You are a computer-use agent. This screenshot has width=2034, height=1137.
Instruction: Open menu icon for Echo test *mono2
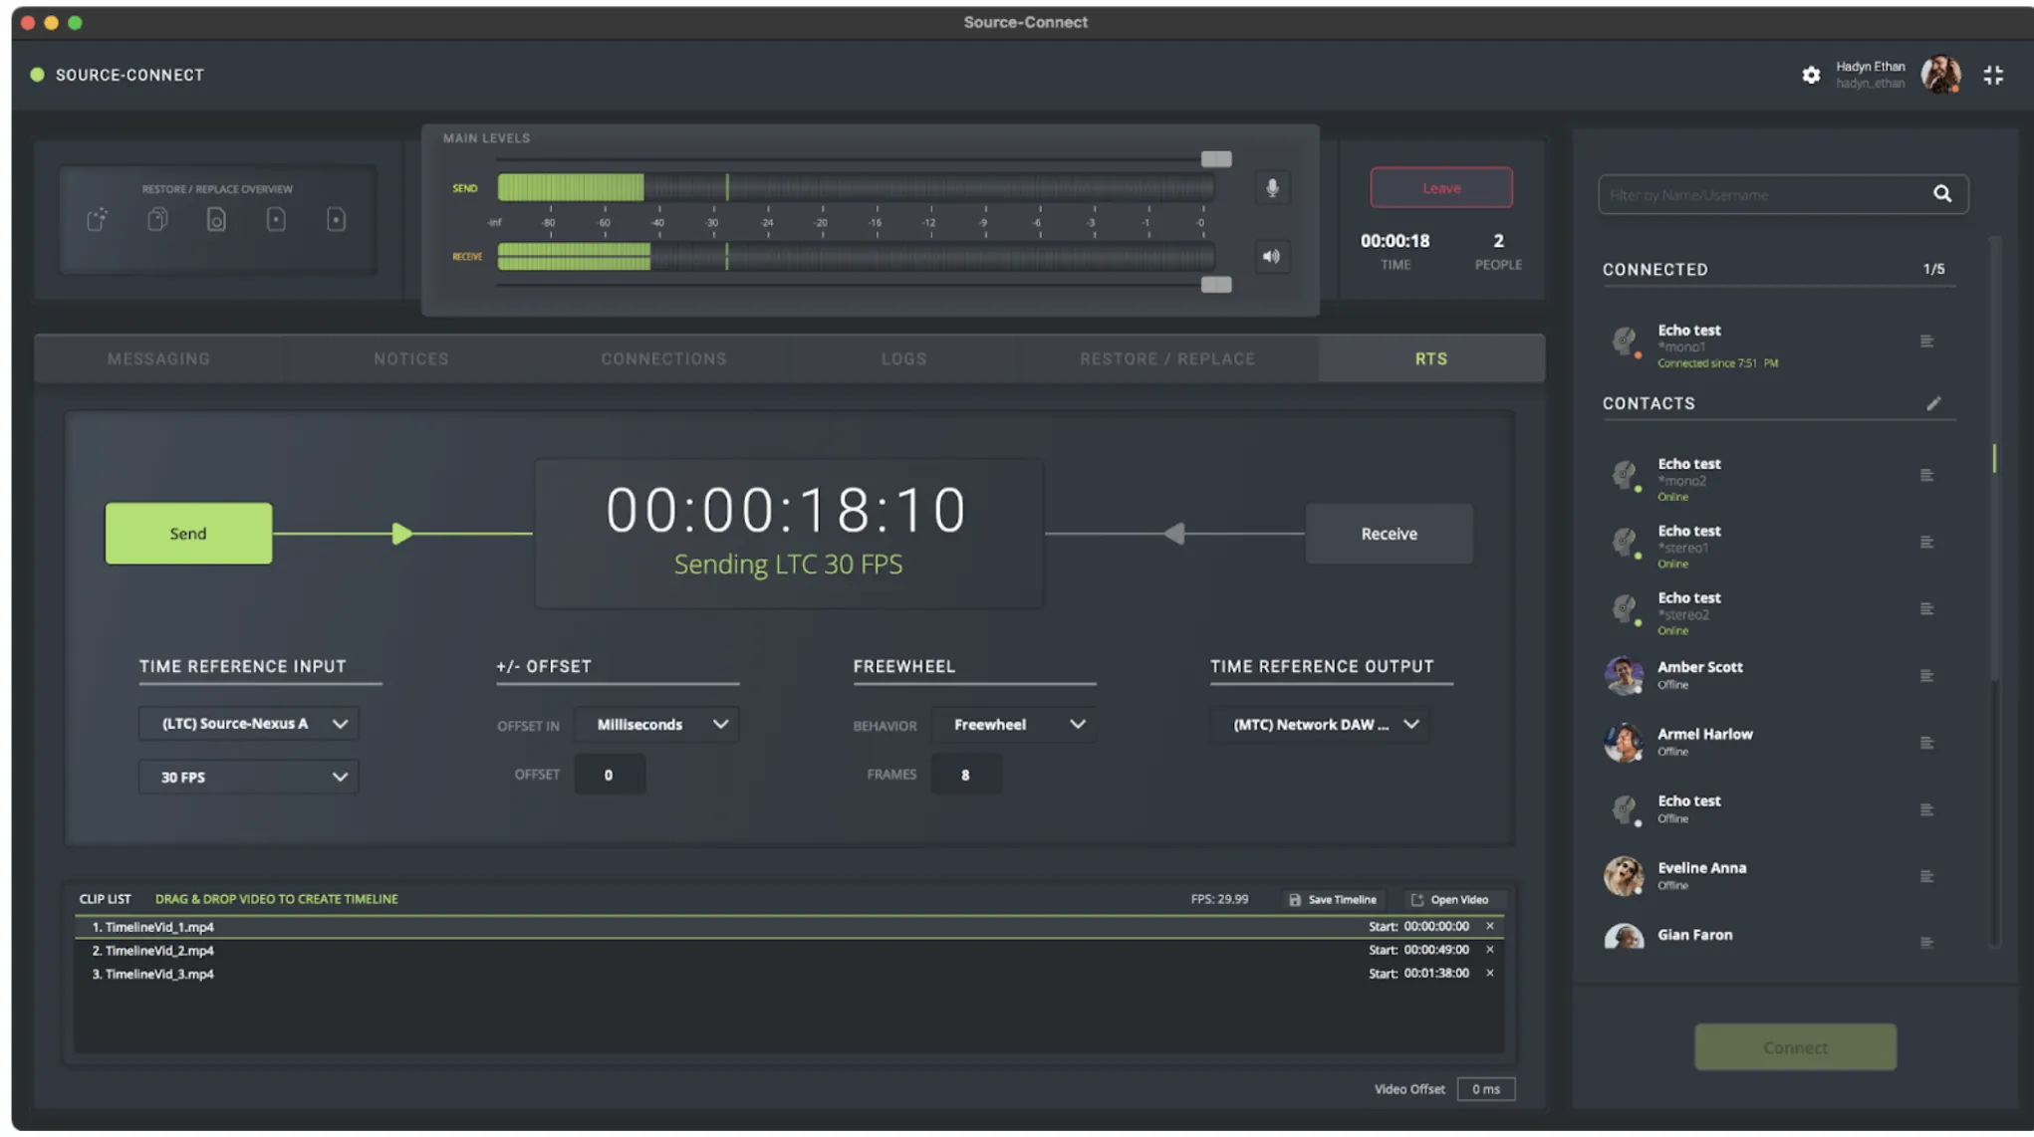click(1927, 475)
